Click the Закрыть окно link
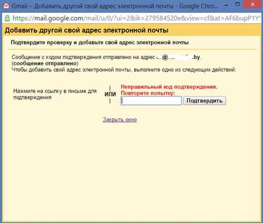 click(119, 120)
